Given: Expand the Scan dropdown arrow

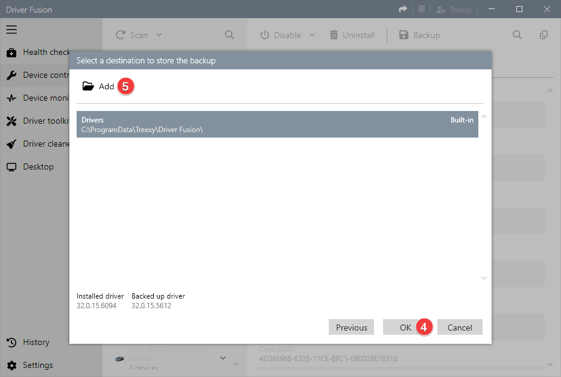Looking at the screenshot, I should click(159, 35).
